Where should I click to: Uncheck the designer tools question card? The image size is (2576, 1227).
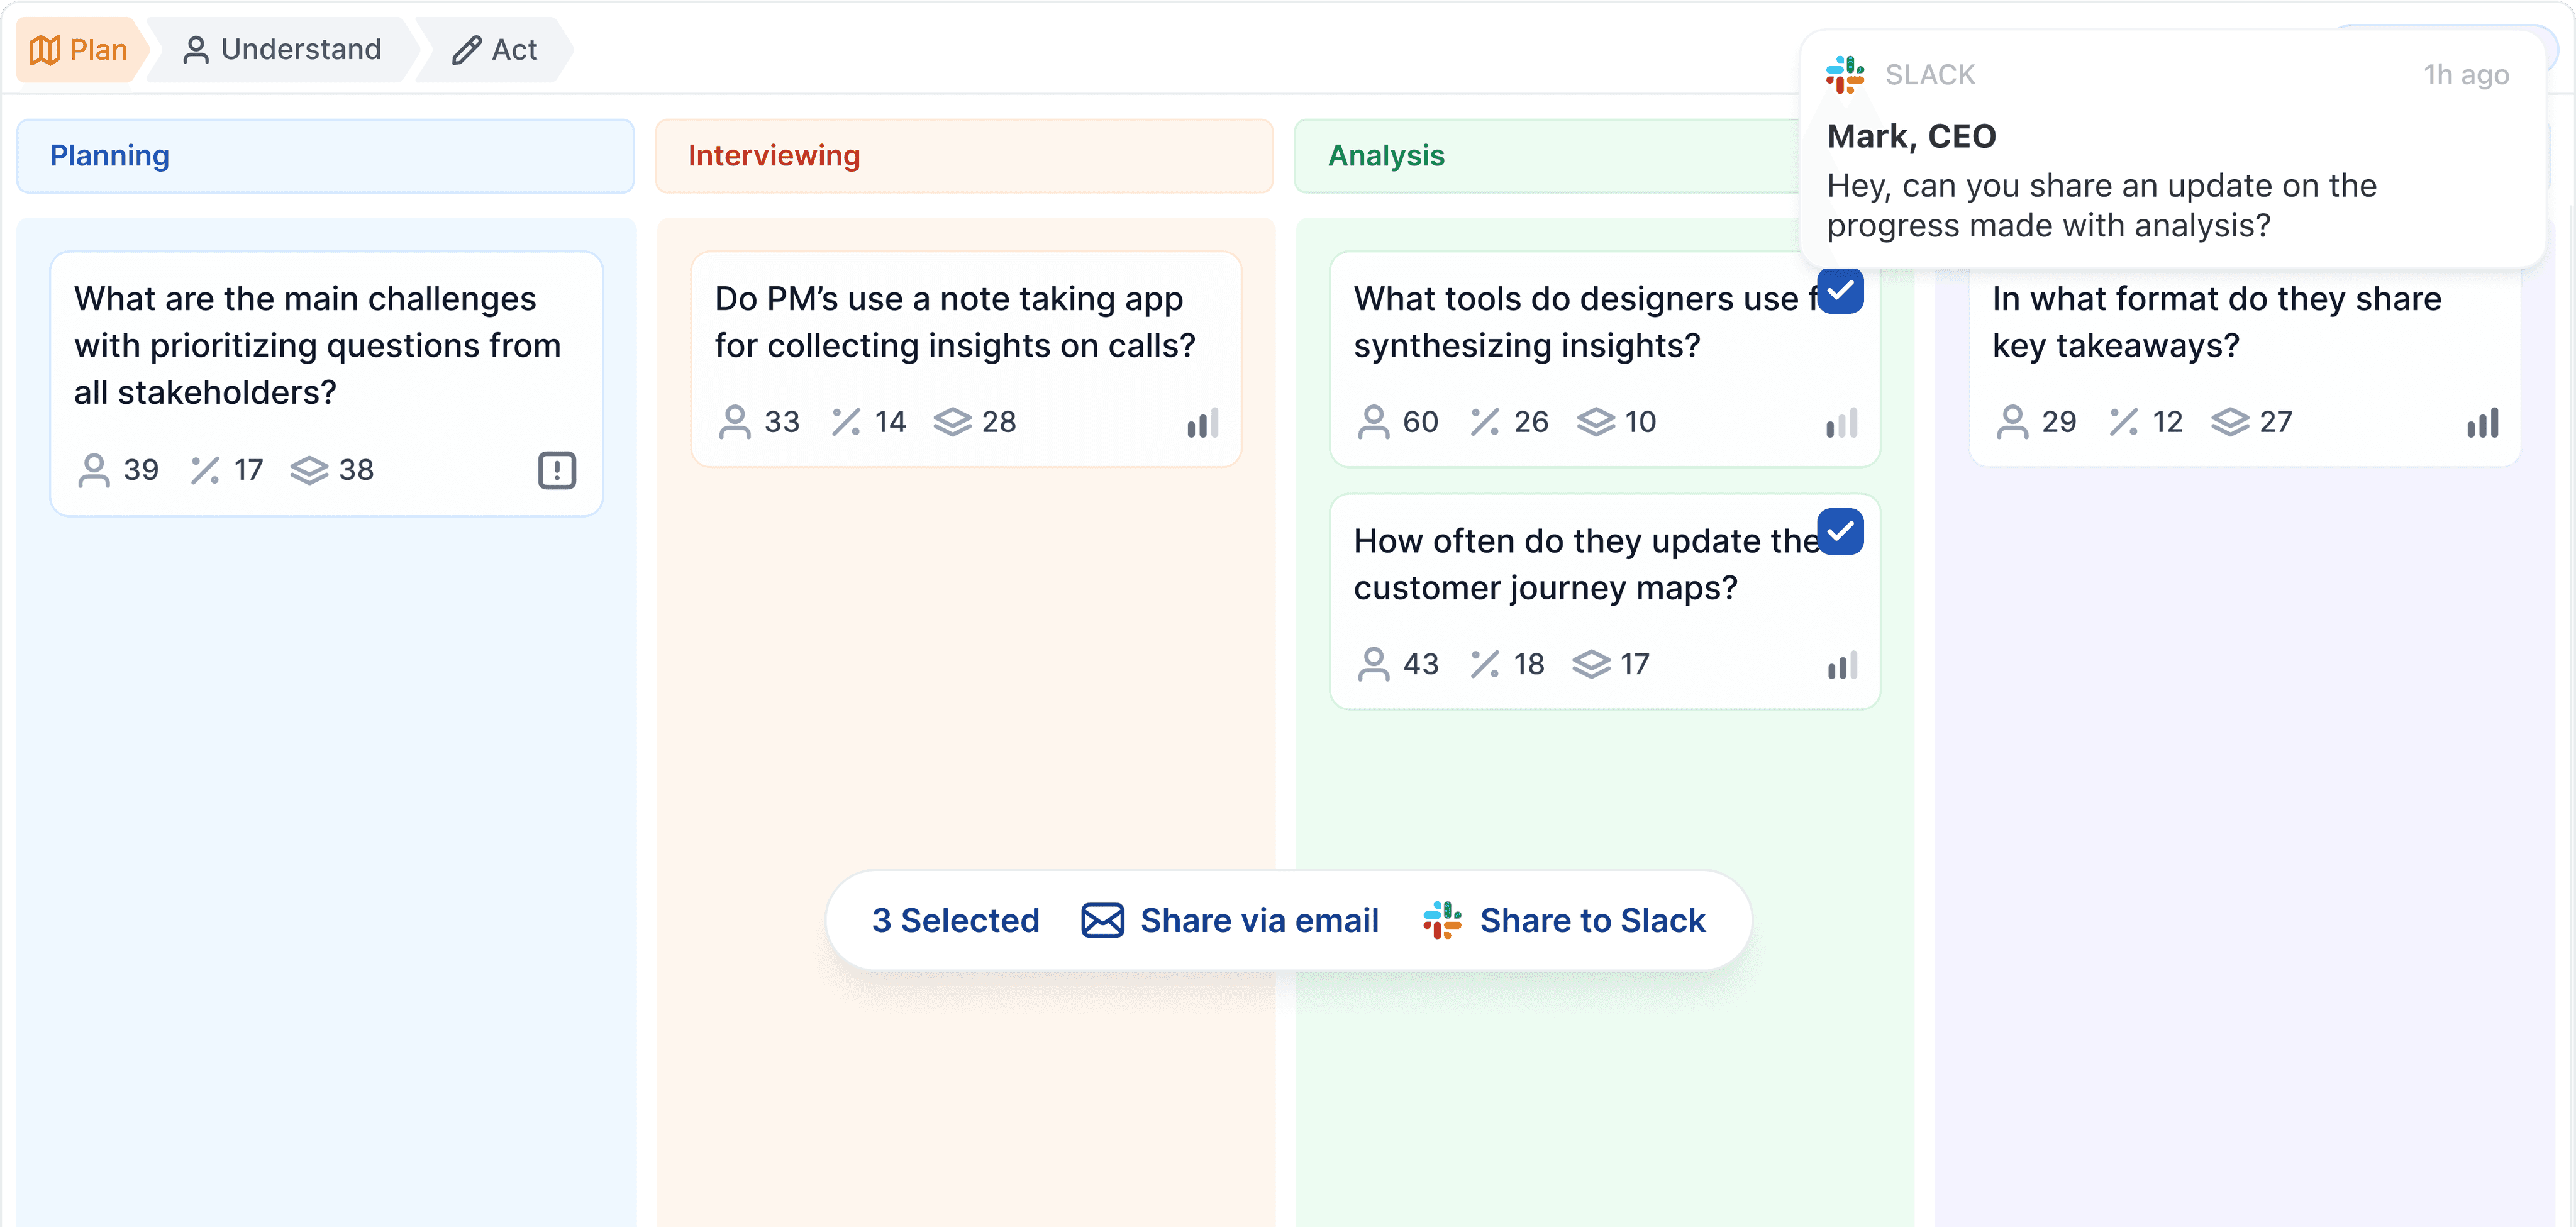tap(1841, 291)
